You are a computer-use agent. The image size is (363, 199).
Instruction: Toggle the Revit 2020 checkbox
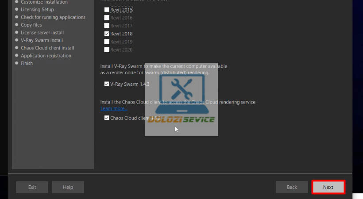click(107, 50)
